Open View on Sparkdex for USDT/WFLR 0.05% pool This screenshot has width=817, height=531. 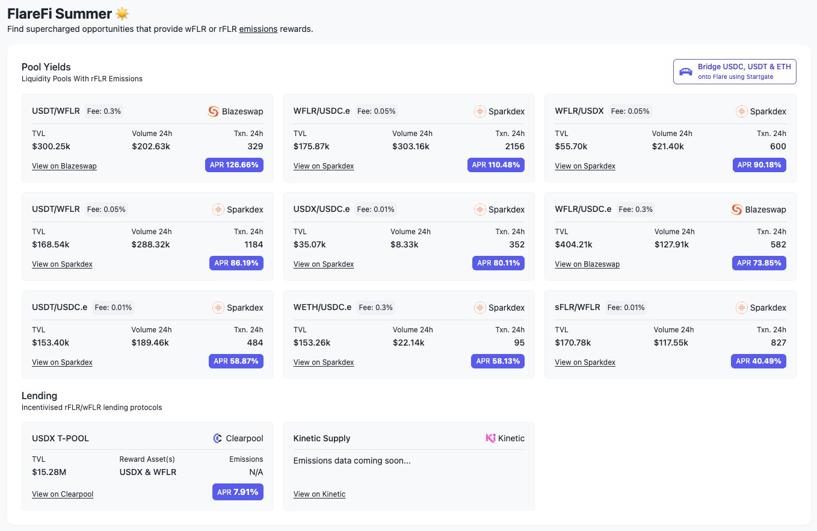point(62,264)
